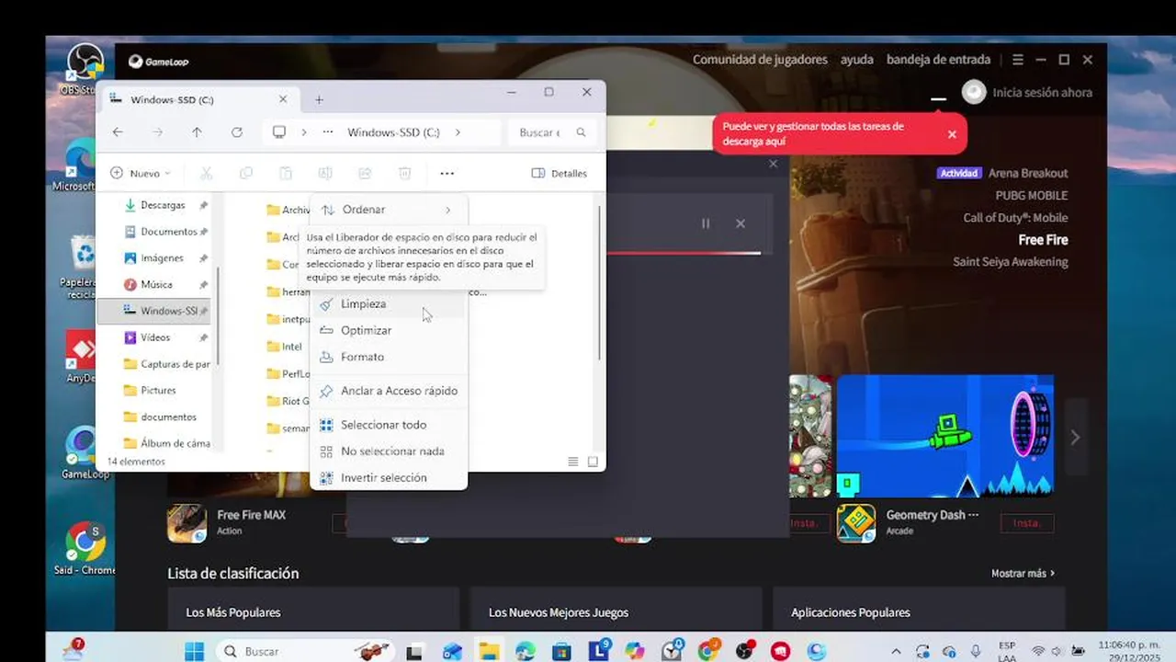1176x662 pixels.
Task: Switch Explorer to details list view
Action: pyautogui.click(x=573, y=462)
